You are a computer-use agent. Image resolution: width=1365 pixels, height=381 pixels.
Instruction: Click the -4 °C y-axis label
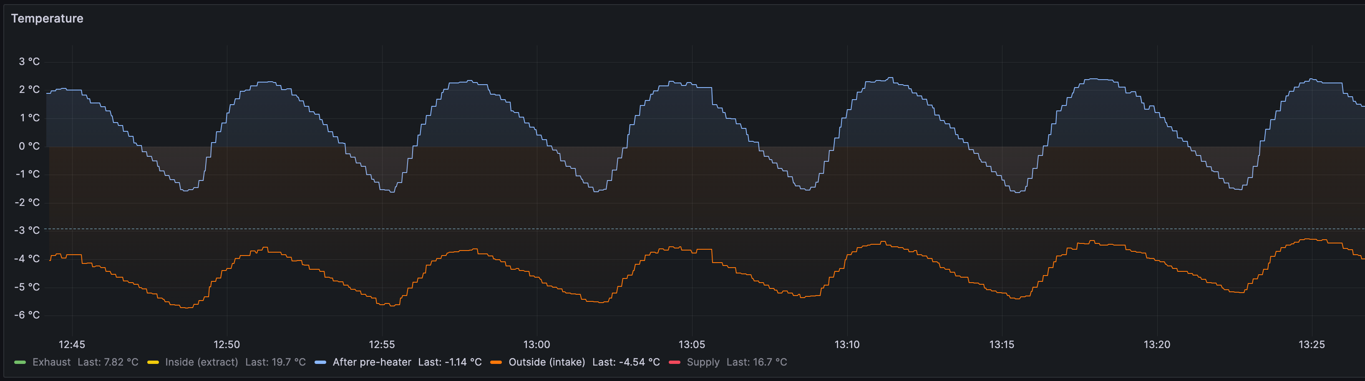coord(27,259)
